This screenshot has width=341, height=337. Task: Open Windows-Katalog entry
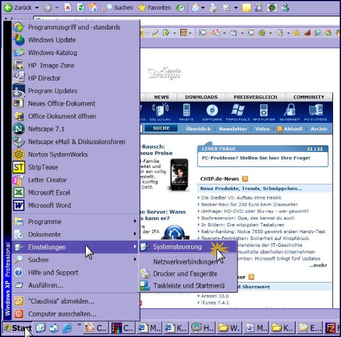coord(76,53)
